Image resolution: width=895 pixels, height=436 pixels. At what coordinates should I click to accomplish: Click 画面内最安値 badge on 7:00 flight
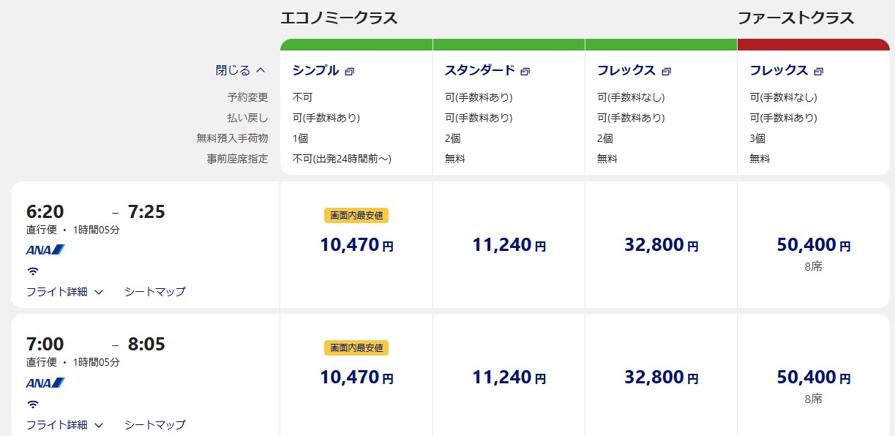coord(356,348)
